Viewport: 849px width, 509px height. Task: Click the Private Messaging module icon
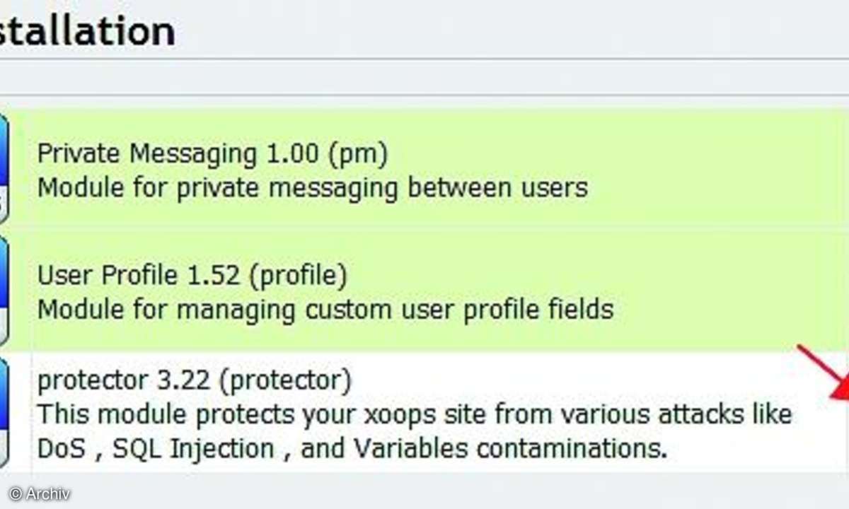(4, 169)
